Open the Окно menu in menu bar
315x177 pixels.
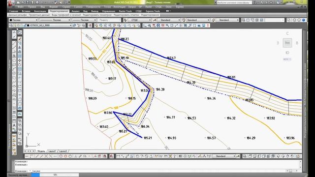click(168, 7)
